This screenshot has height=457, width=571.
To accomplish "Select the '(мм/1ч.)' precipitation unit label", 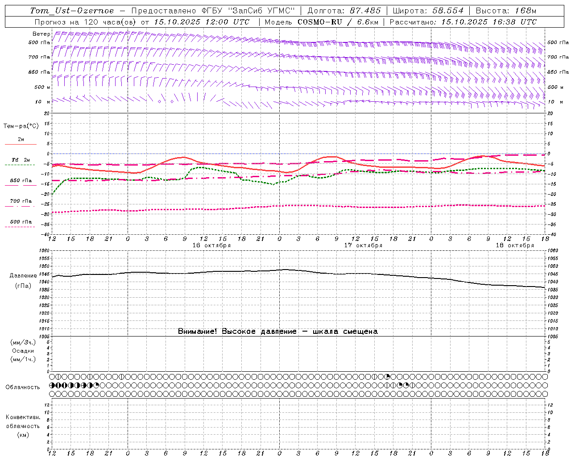I will click(x=23, y=359).
